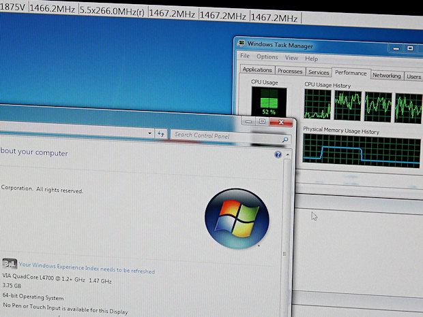Switch to the Processes tab
The height and width of the screenshot is (317, 423).
[290, 71]
